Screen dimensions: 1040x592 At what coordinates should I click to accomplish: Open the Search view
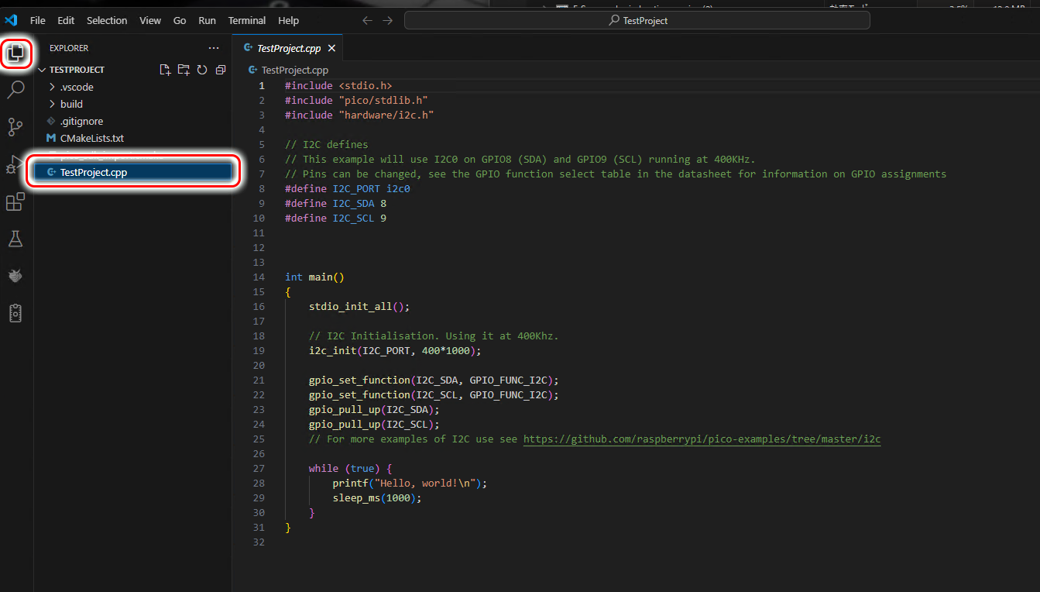tap(15, 90)
